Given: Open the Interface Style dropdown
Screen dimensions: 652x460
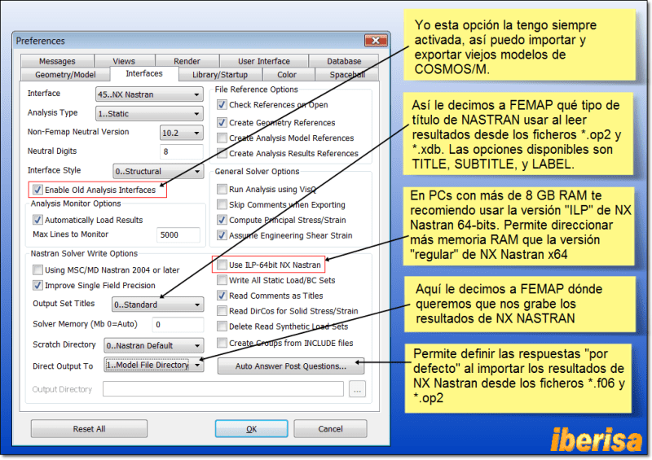Looking at the screenshot, I should [158, 171].
